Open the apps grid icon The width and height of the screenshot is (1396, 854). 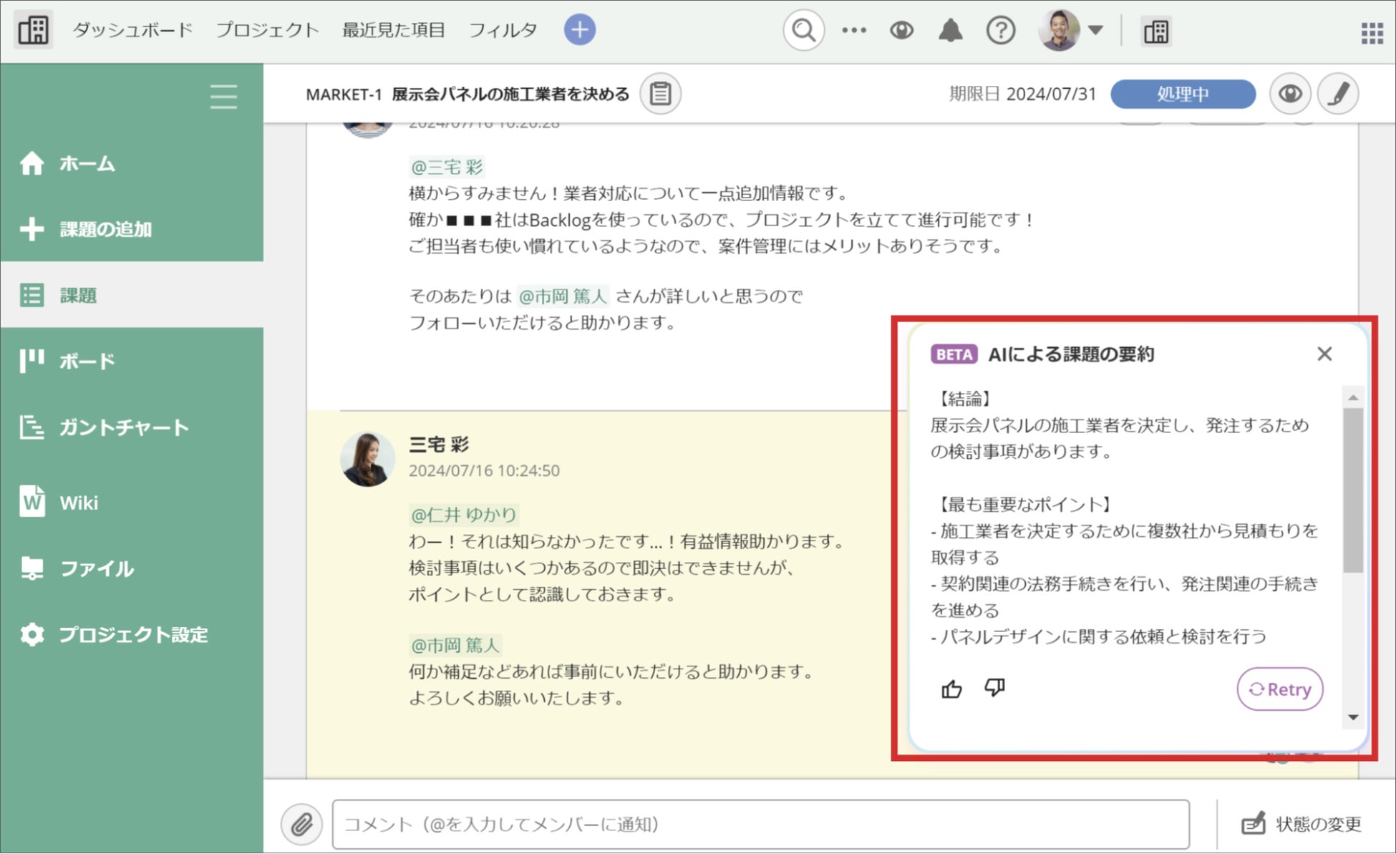[1371, 32]
